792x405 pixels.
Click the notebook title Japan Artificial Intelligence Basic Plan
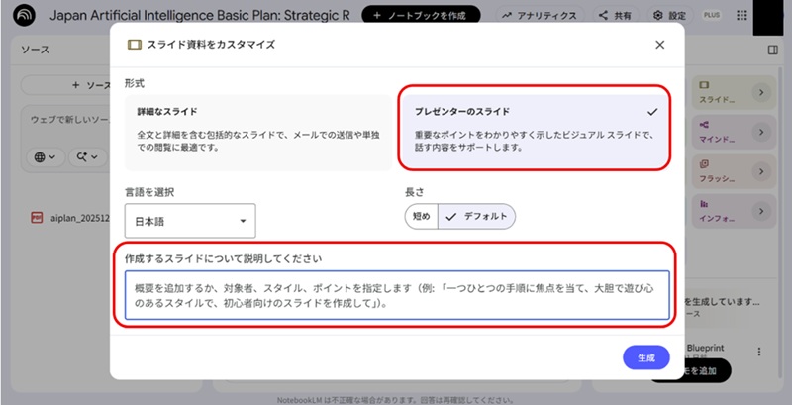coord(200,15)
